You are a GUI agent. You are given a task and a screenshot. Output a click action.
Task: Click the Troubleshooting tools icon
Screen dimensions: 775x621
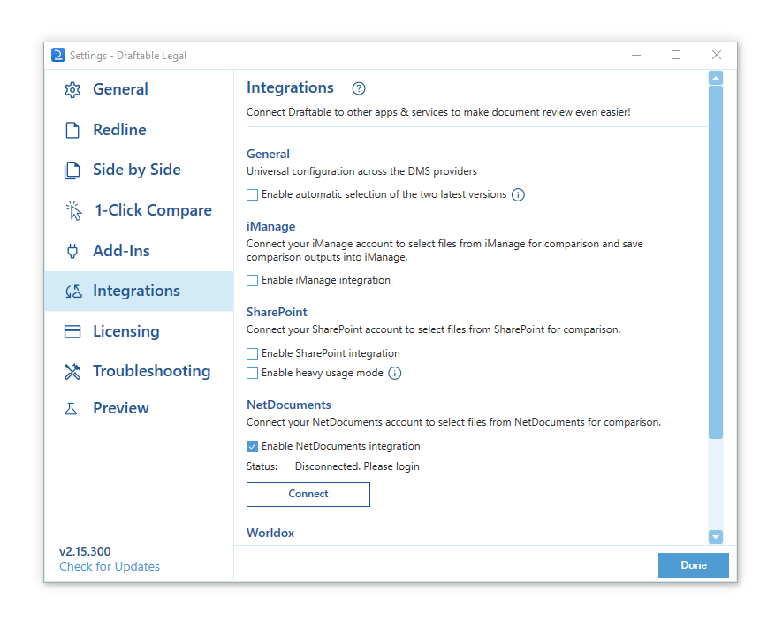(x=72, y=372)
